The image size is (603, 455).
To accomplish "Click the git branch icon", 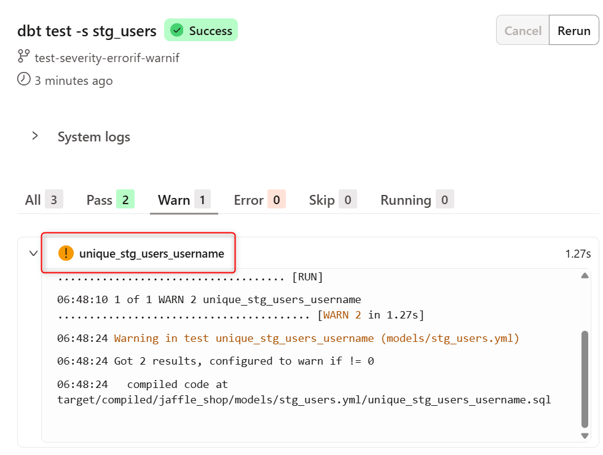I will point(23,56).
